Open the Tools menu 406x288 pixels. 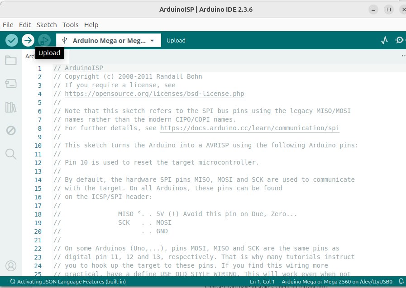(70, 25)
